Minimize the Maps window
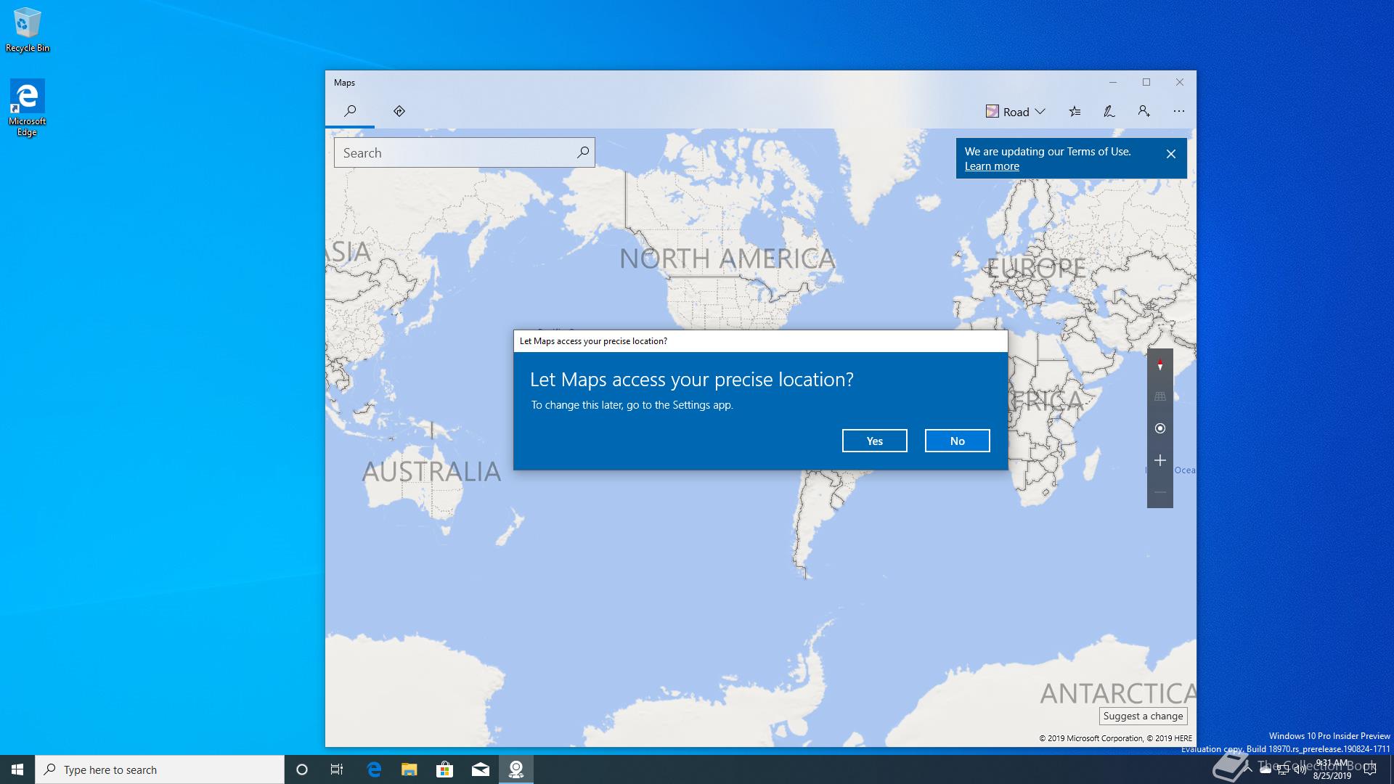1394x784 pixels. coord(1112,82)
